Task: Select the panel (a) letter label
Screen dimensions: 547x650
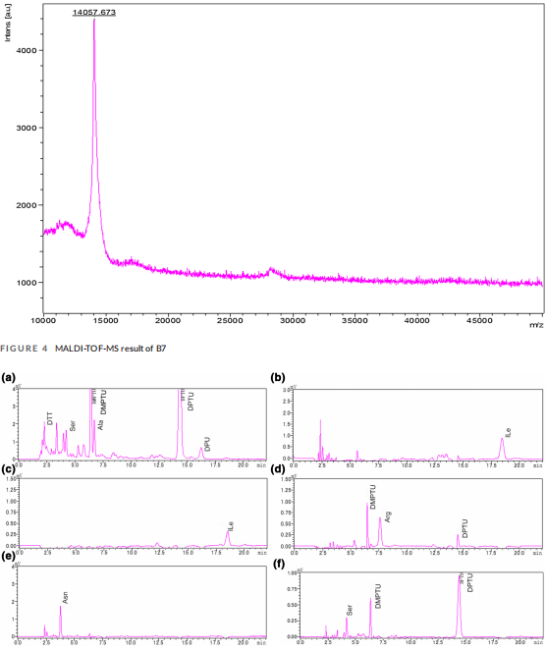Action: pos(8,377)
